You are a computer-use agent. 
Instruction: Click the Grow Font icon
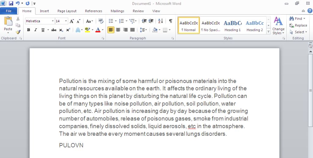[72, 21]
